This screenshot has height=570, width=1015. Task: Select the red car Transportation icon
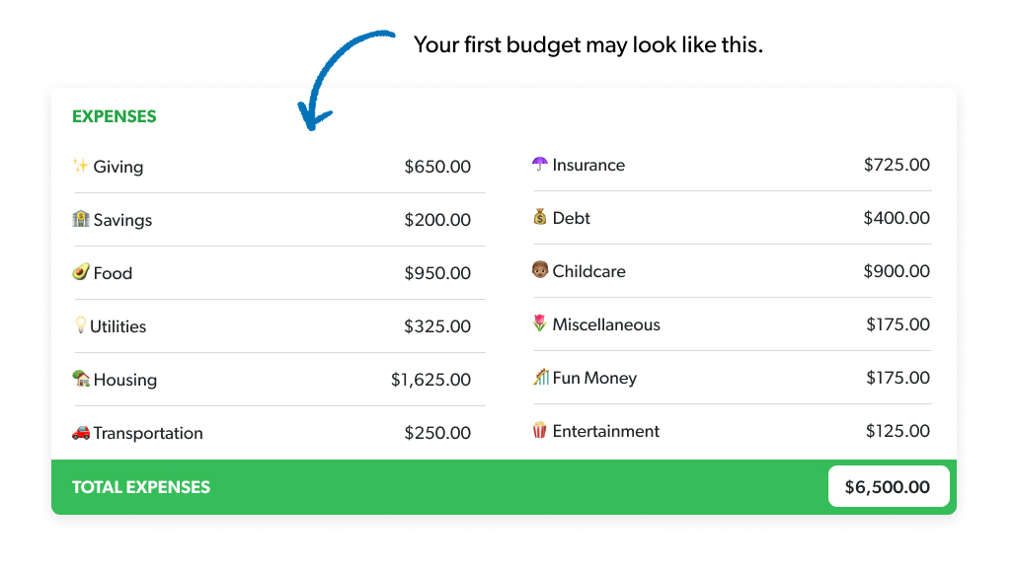pos(81,432)
